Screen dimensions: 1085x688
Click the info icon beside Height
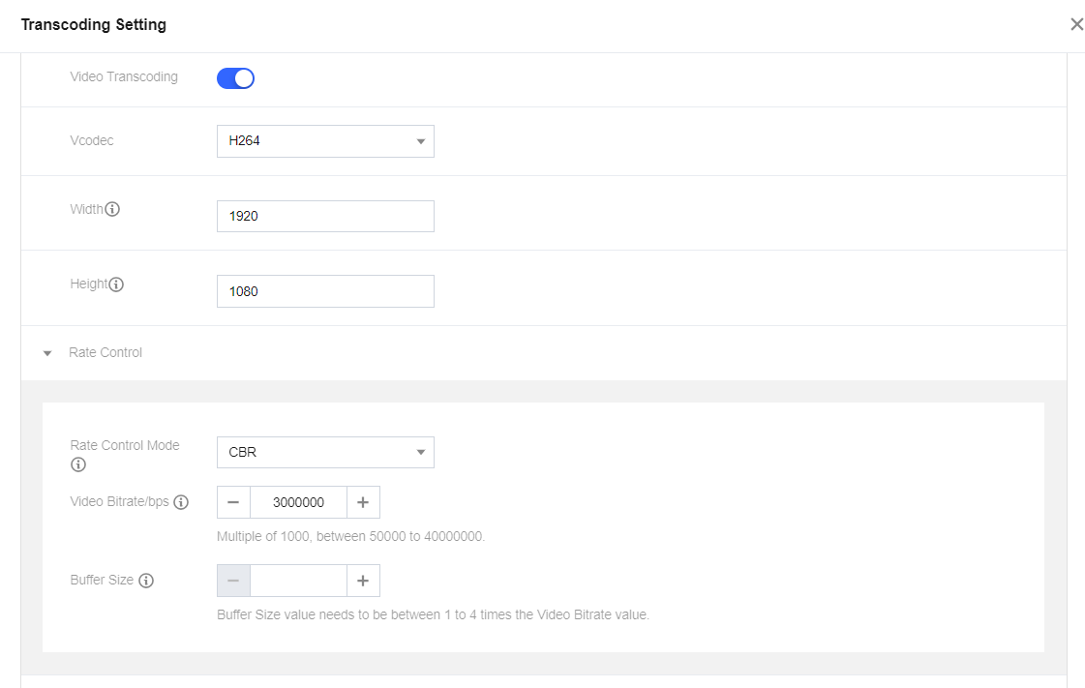pyautogui.click(x=116, y=284)
